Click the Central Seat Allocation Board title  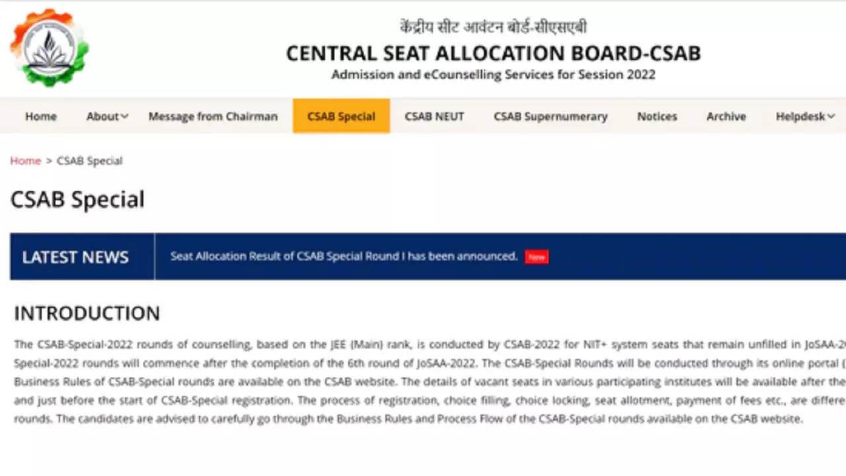(x=493, y=54)
